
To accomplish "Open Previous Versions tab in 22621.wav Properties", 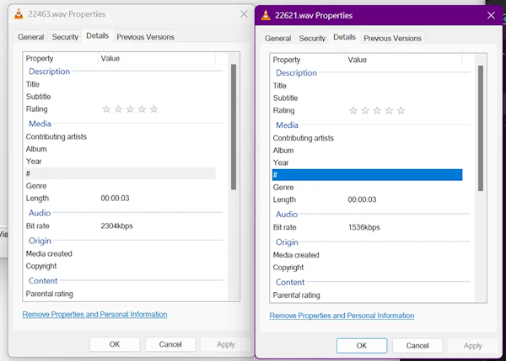I will [x=392, y=39].
